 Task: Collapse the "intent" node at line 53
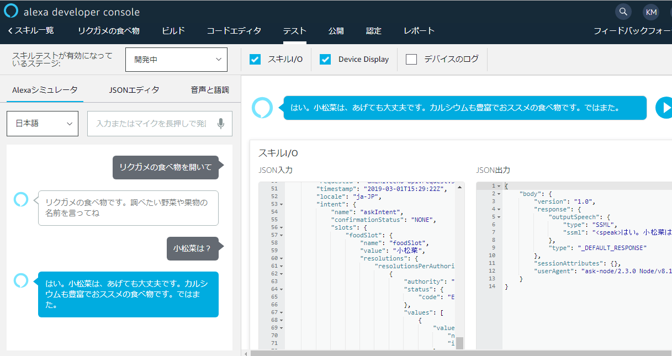tap(282, 204)
